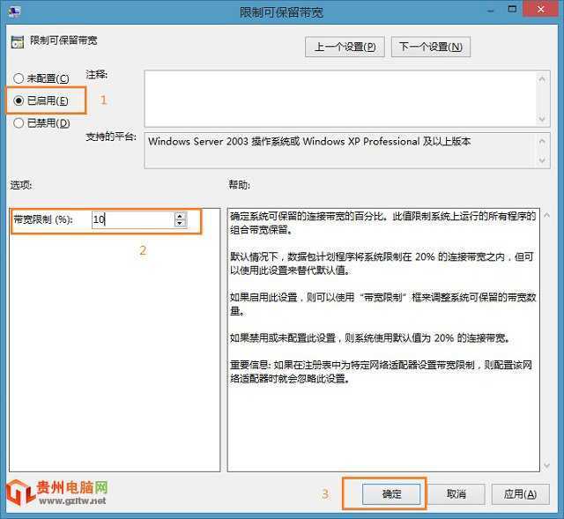Increase bandwidth limit with up spinner arrow
Image resolution: width=564 pixels, height=519 pixels.
coord(180,215)
